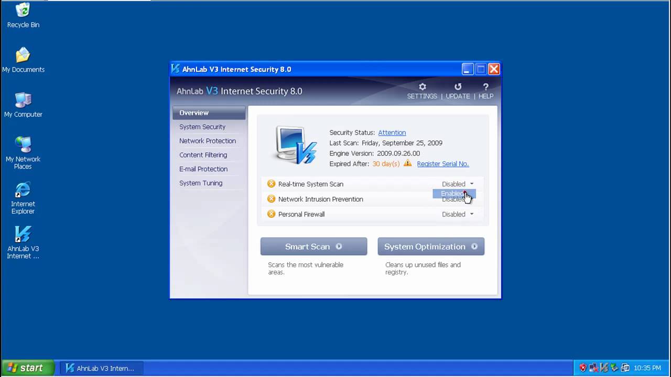Click the Attention security status link

click(392, 132)
